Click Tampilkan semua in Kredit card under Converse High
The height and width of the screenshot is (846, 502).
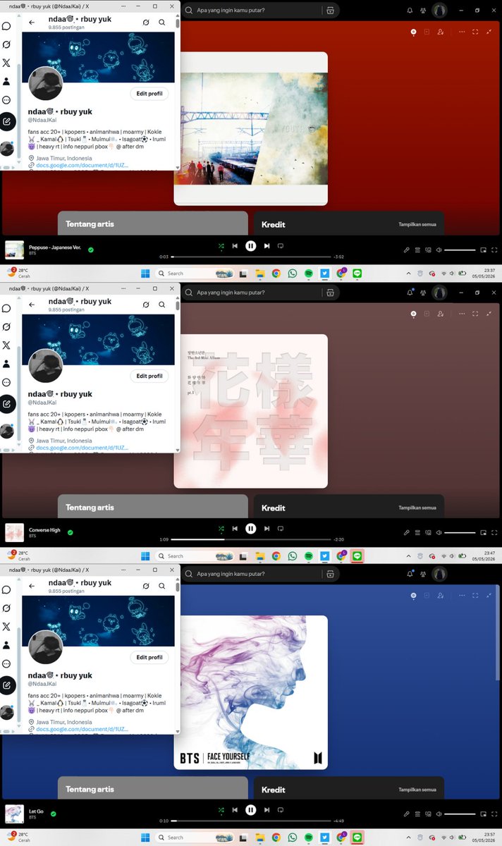click(x=417, y=508)
